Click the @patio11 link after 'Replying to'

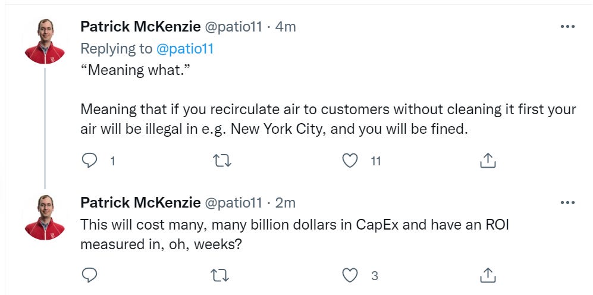coord(185,49)
